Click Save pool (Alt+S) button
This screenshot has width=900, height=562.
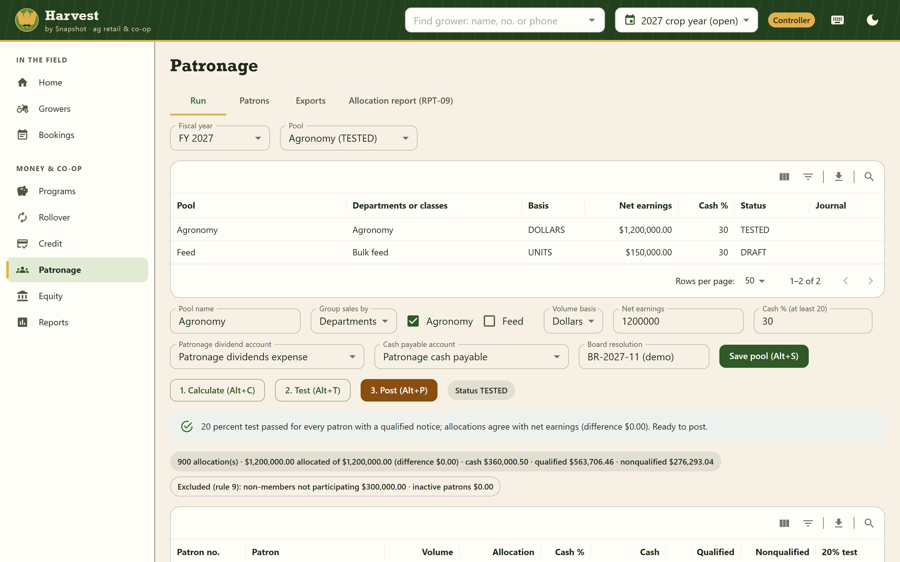click(763, 357)
